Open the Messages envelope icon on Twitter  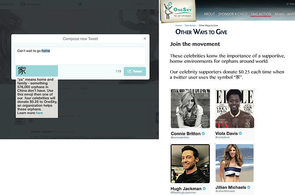pyautogui.click(x=23, y=4)
